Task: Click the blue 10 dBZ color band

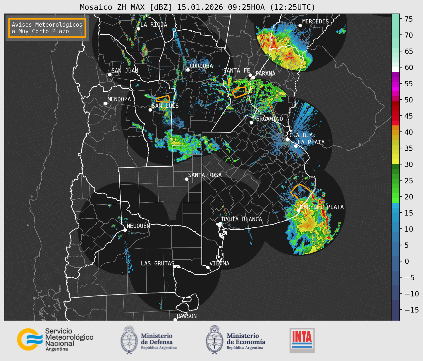Action: 396,229
